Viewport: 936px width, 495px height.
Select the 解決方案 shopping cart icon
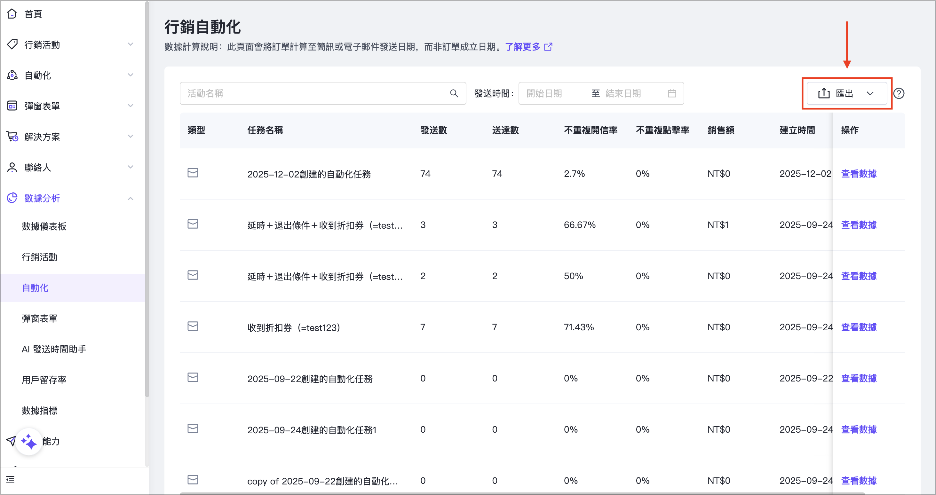coord(12,136)
